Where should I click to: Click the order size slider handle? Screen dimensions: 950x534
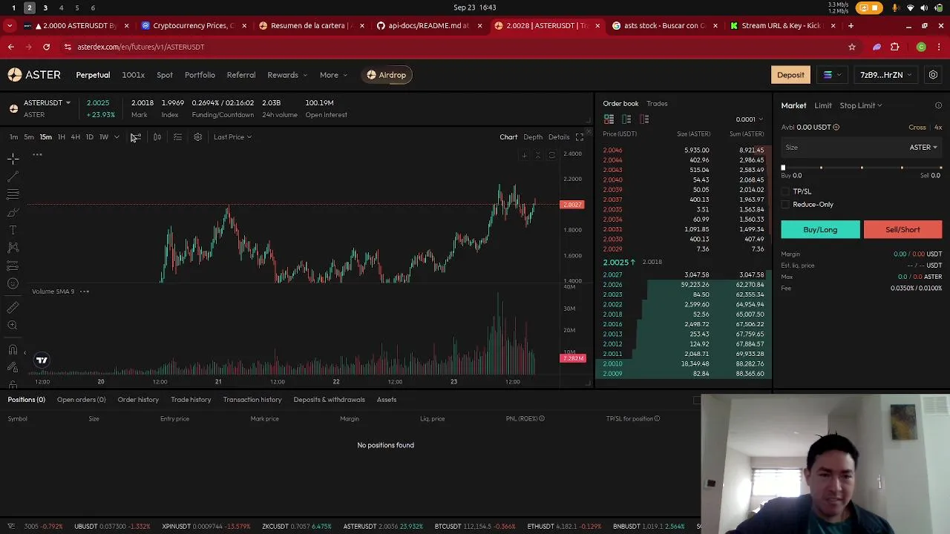[x=783, y=168]
